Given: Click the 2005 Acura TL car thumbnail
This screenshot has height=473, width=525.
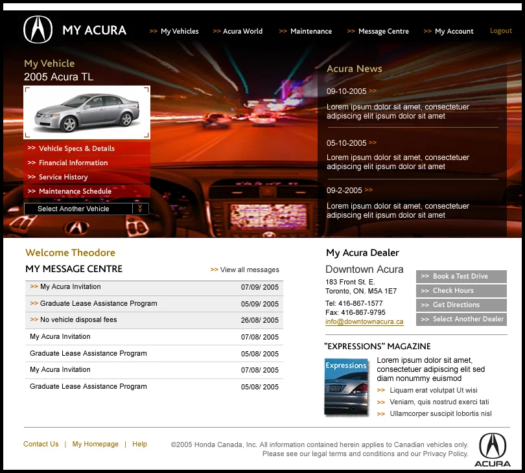Looking at the screenshot, I should [87, 112].
